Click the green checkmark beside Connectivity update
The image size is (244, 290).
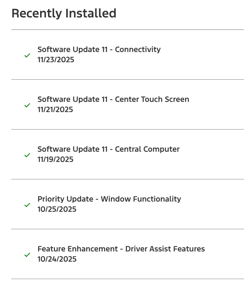27,56
